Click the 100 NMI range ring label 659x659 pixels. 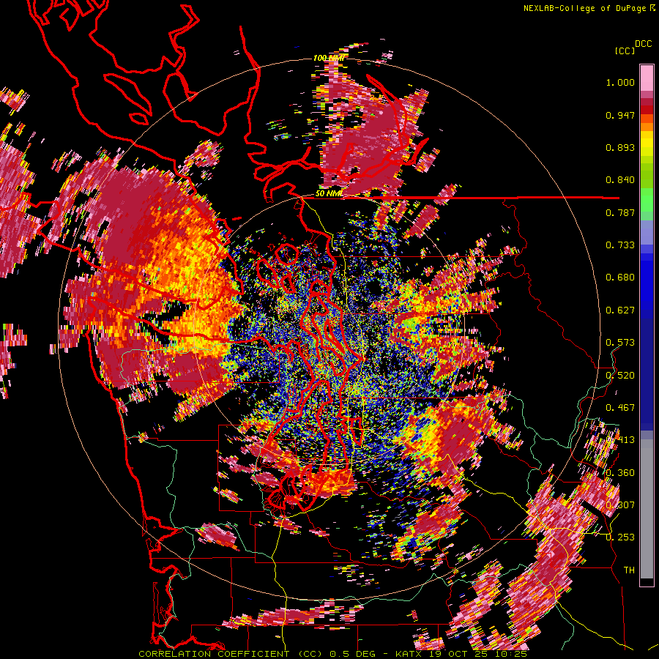[x=329, y=58]
